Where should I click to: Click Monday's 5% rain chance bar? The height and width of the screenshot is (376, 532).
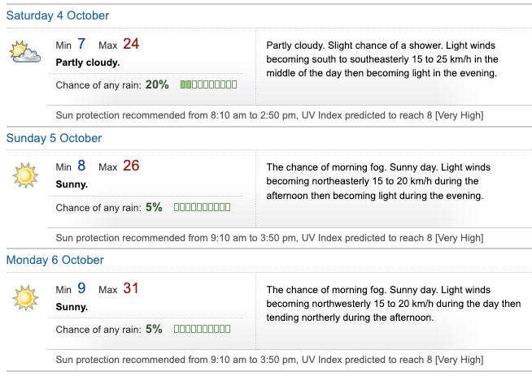[x=202, y=329]
